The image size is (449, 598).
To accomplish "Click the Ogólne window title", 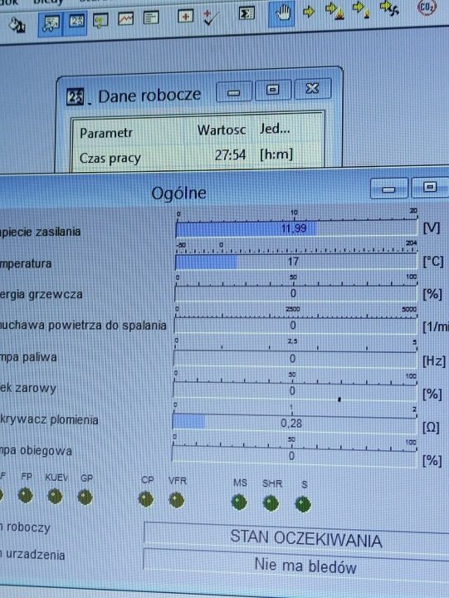I will coord(178,194).
